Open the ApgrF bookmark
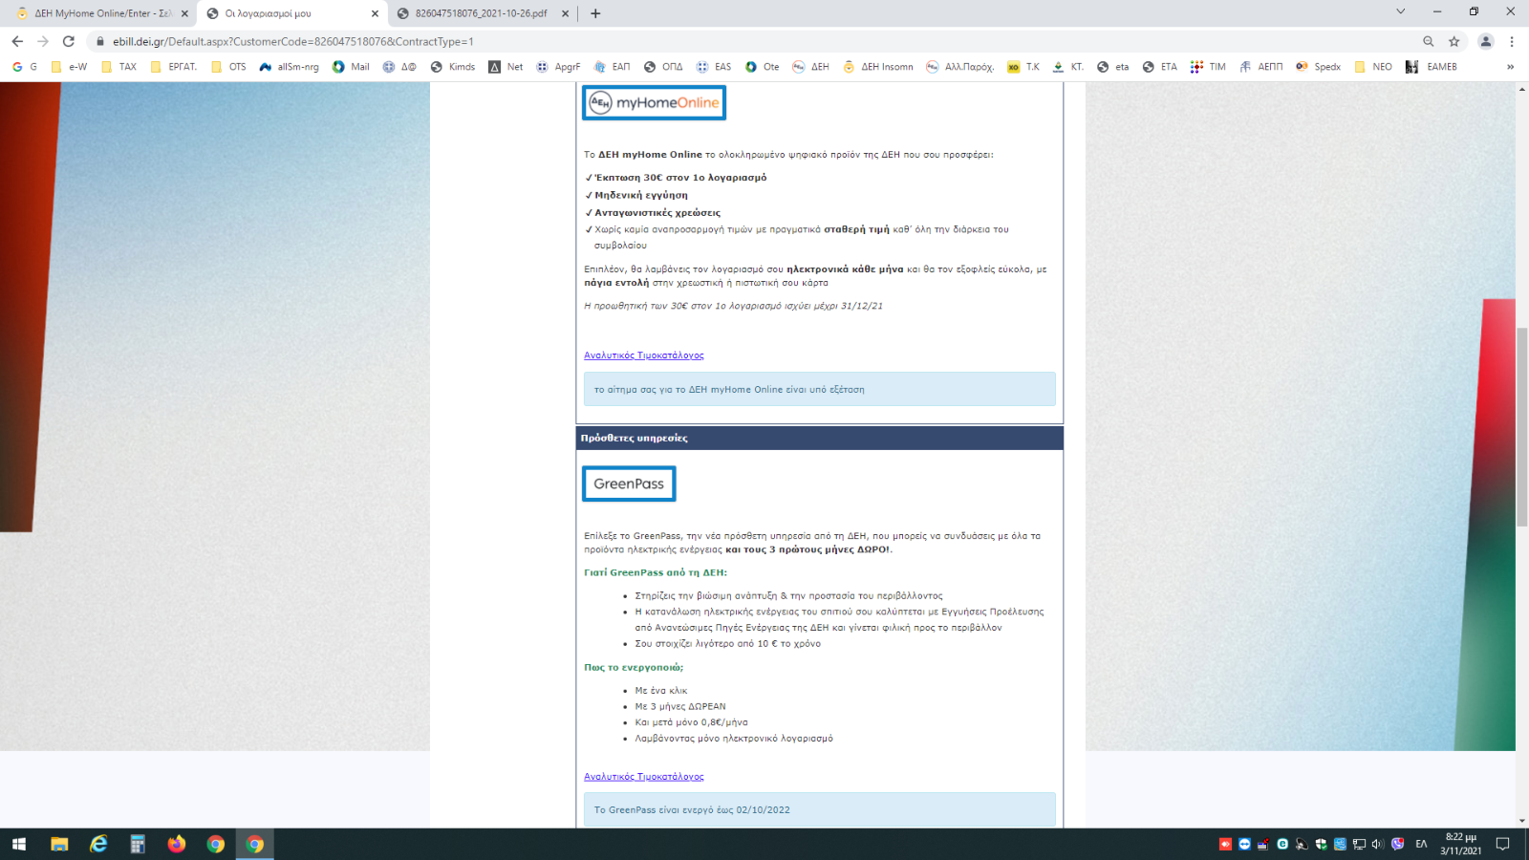1529x860 pixels. tap(558, 67)
